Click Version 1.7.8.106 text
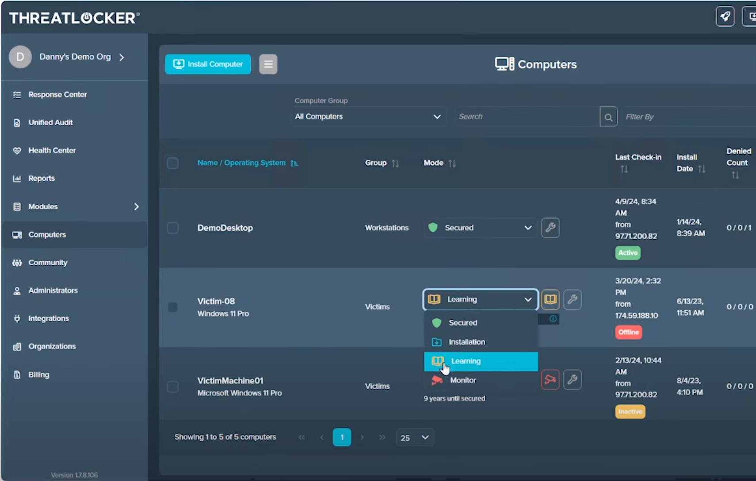This screenshot has width=756, height=481. pos(74,475)
